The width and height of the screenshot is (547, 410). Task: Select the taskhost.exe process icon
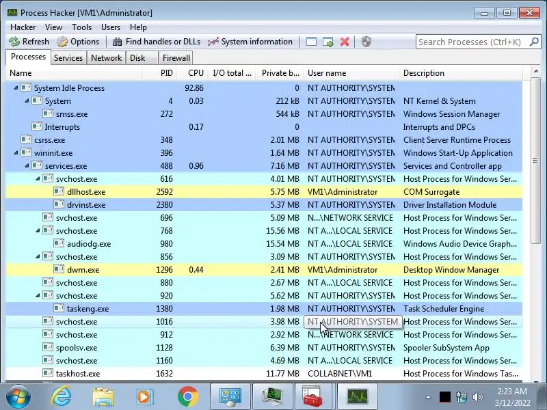pyautogui.click(x=48, y=373)
